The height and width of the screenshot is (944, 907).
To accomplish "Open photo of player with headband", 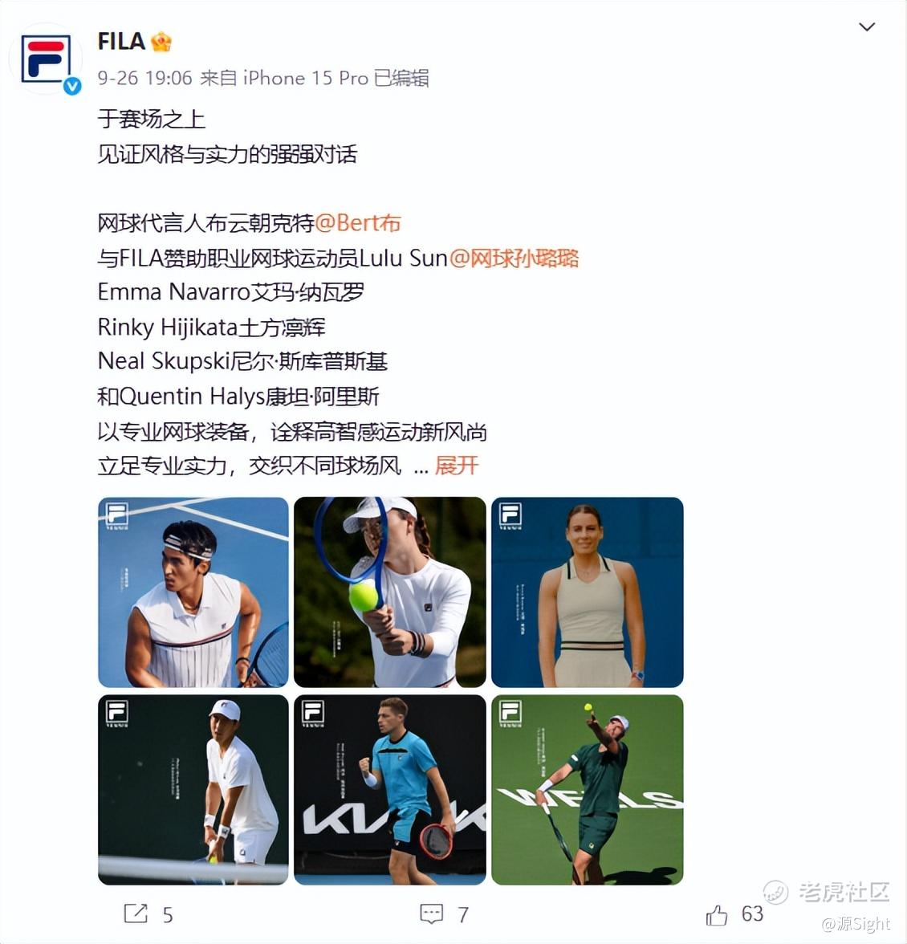I will point(193,592).
